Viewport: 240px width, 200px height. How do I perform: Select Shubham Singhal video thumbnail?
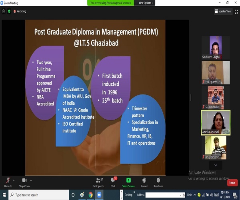[x=216, y=48]
